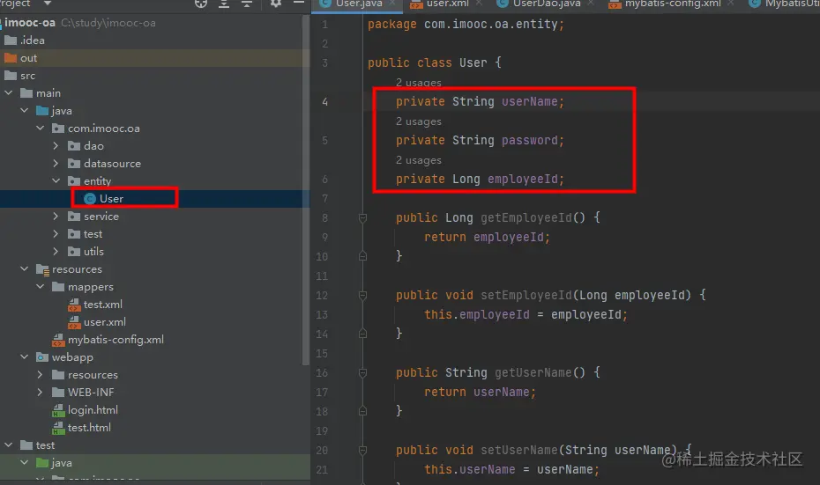Collapse the main resources folder
This screenshot has height=485, width=820.
click(x=25, y=268)
